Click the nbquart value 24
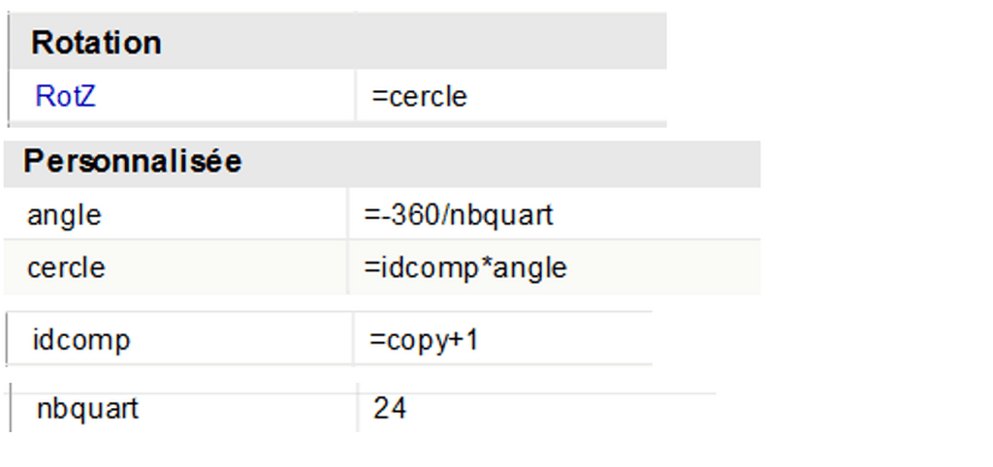This screenshot has width=993, height=467. coord(389,408)
